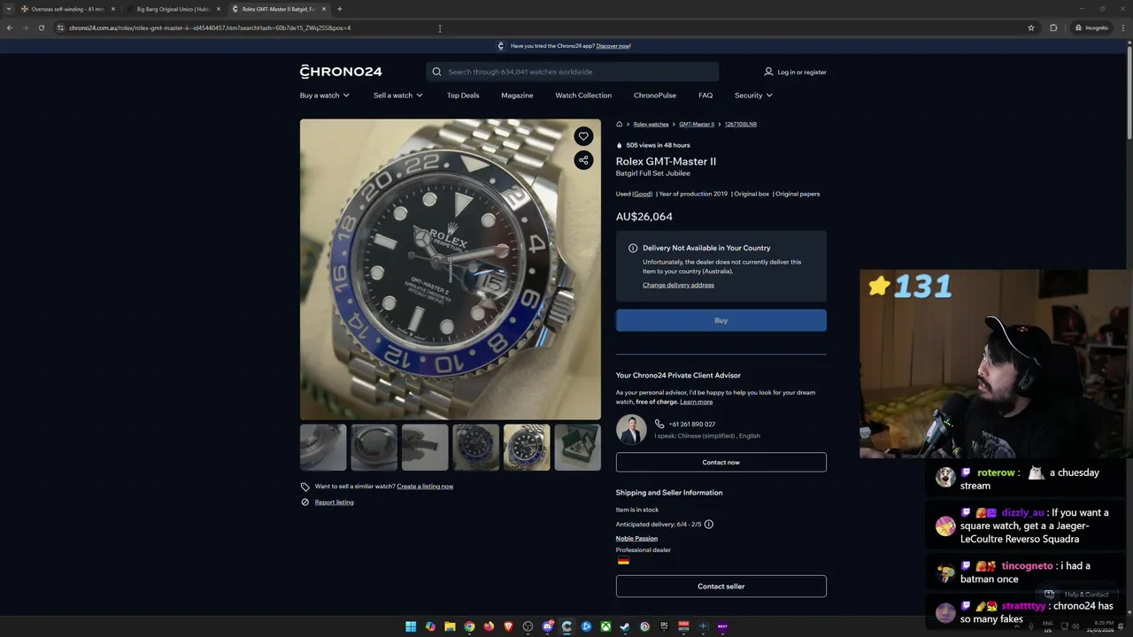Open Watch Collection in navigation
The height and width of the screenshot is (637, 1133).
(x=583, y=96)
